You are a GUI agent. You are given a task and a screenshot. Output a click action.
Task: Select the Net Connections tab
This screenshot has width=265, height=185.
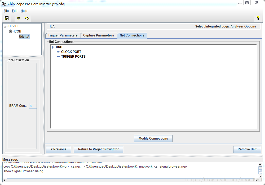(132, 35)
